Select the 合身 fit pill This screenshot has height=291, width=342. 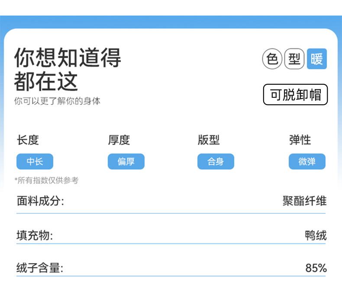click(x=216, y=162)
